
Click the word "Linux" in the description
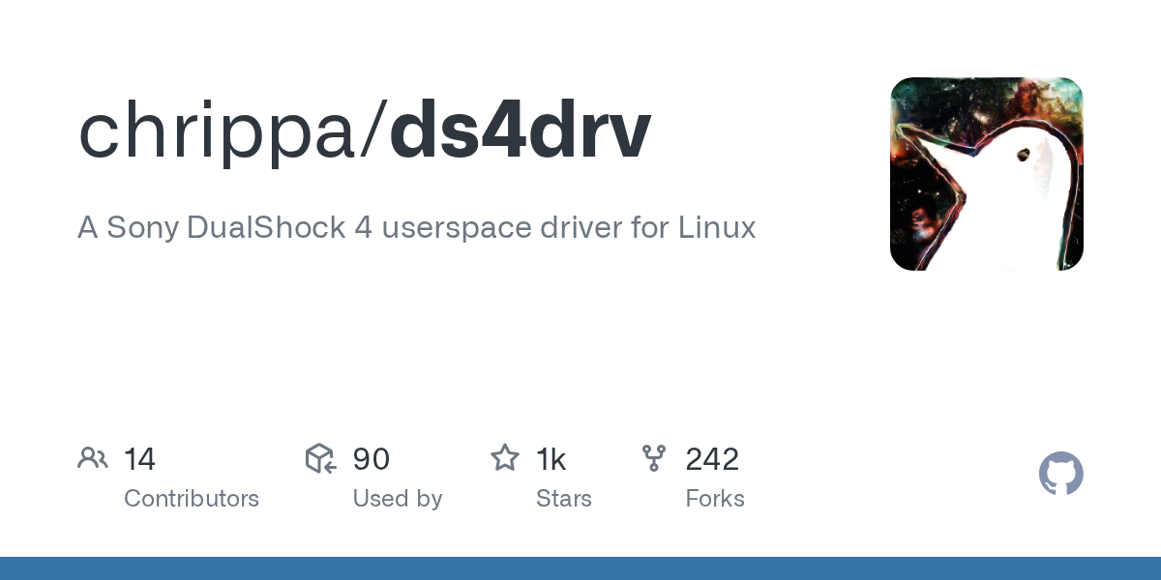[x=716, y=228]
